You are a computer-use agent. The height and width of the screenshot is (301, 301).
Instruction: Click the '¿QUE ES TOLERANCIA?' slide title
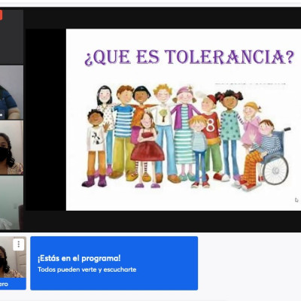pos(189,57)
